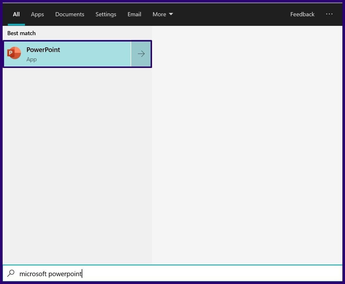Open the three-dots options menu
Screen dimensions: 345x284
329,14
